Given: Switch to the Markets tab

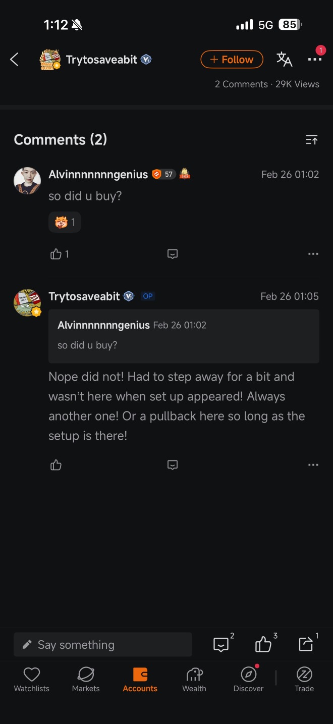Looking at the screenshot, I should [86, 680].
